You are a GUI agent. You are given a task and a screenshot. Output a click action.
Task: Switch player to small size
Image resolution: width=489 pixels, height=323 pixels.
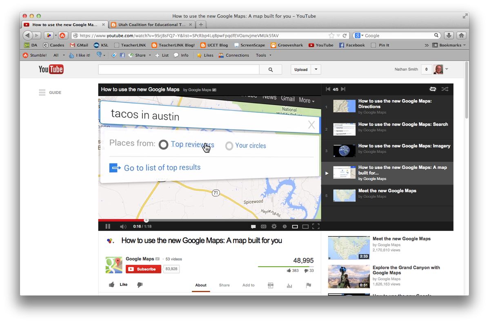[x=295, y=226]
